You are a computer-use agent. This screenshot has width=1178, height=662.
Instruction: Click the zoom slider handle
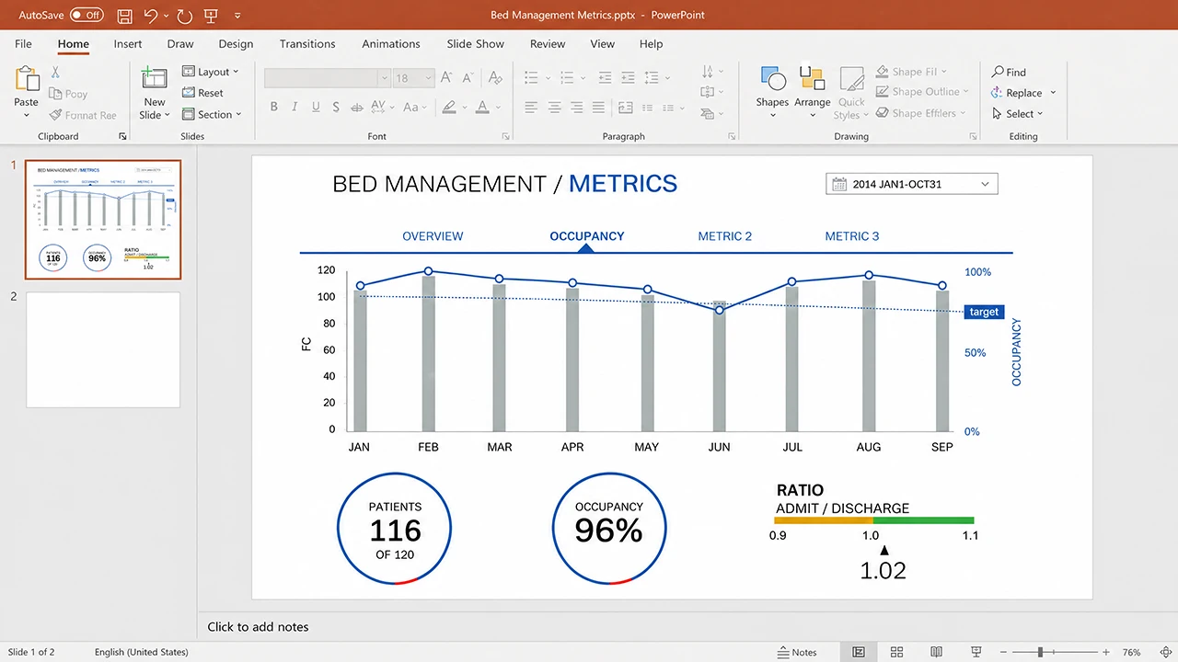tap(1040, 652)
